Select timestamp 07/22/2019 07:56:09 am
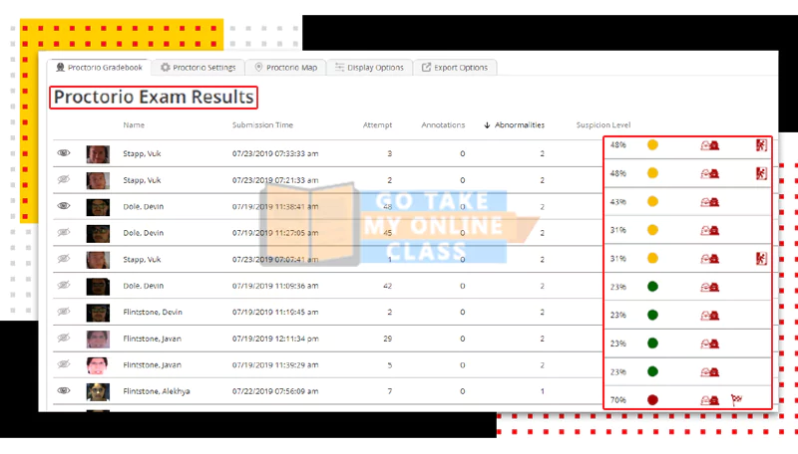This screenshot has width=798, height=454. 275,391
